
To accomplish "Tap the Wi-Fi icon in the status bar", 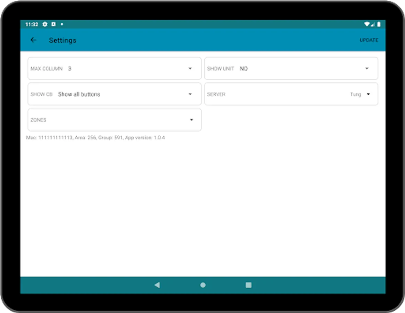I will click(367, 24).
